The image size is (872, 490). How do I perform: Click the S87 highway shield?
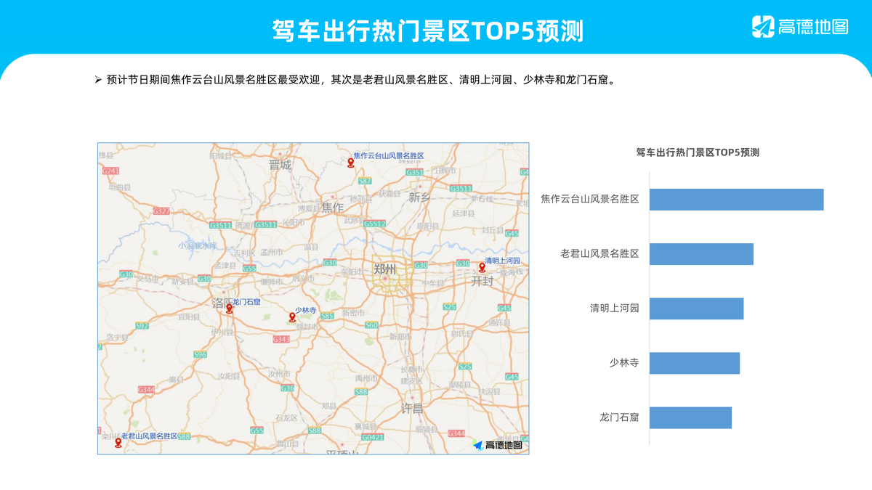365,181
